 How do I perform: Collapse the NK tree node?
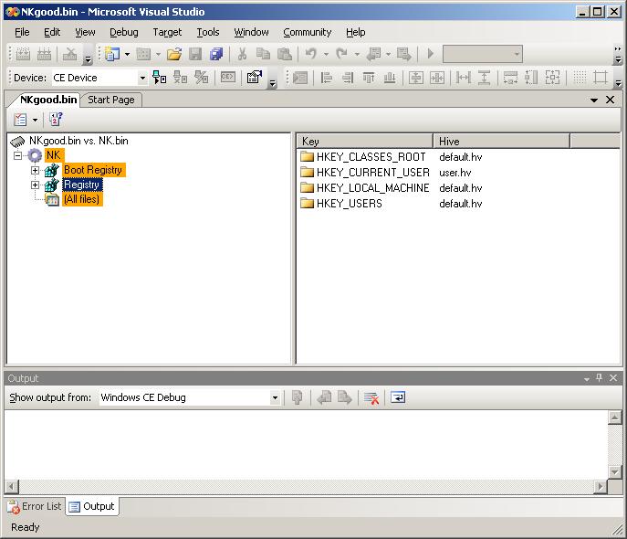pyautogui.click(x=17, y=155)
